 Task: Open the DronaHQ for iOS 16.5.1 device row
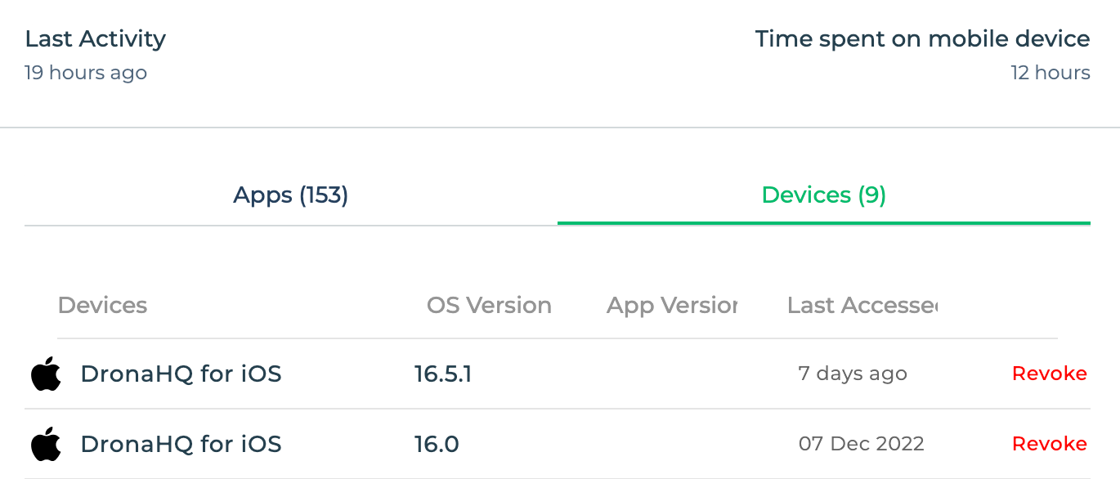[x=558, y=374]
